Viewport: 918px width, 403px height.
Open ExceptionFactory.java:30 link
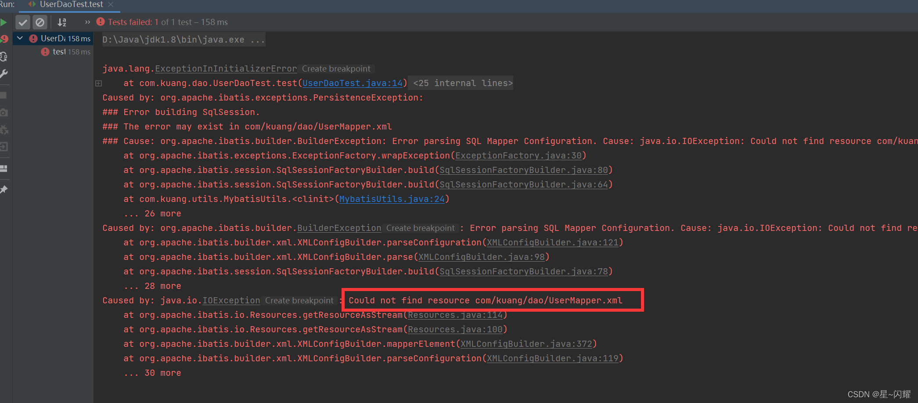(x=518, y=156)
